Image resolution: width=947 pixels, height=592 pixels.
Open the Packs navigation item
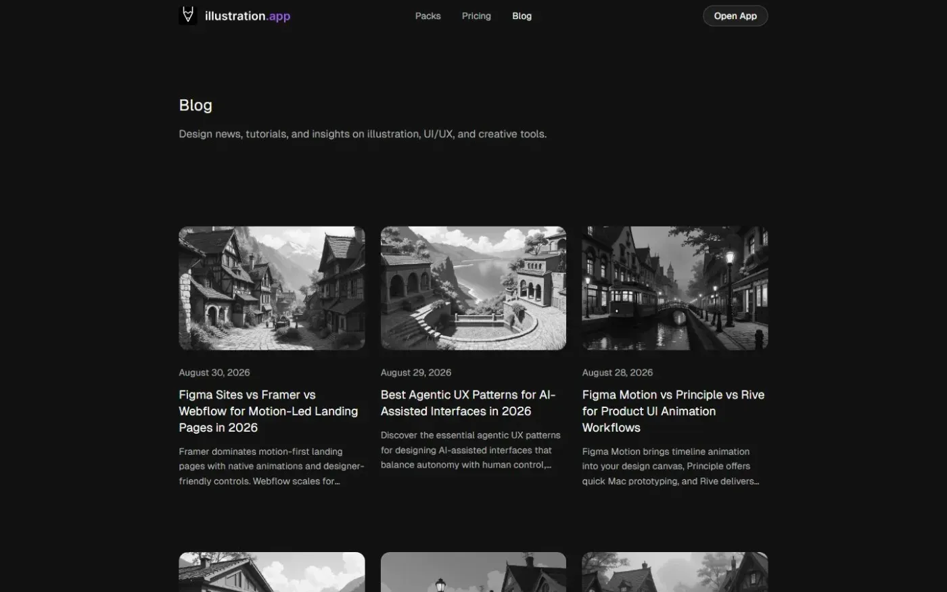tap(428, 16)
